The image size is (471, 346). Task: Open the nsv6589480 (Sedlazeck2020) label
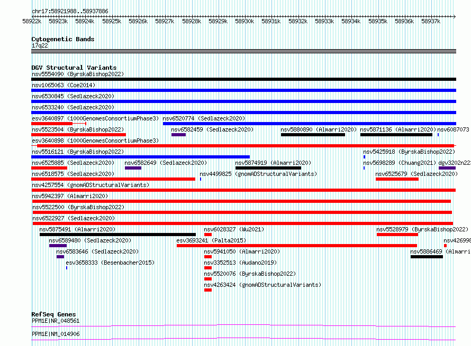pyautogui.click(x=90, y=240)
